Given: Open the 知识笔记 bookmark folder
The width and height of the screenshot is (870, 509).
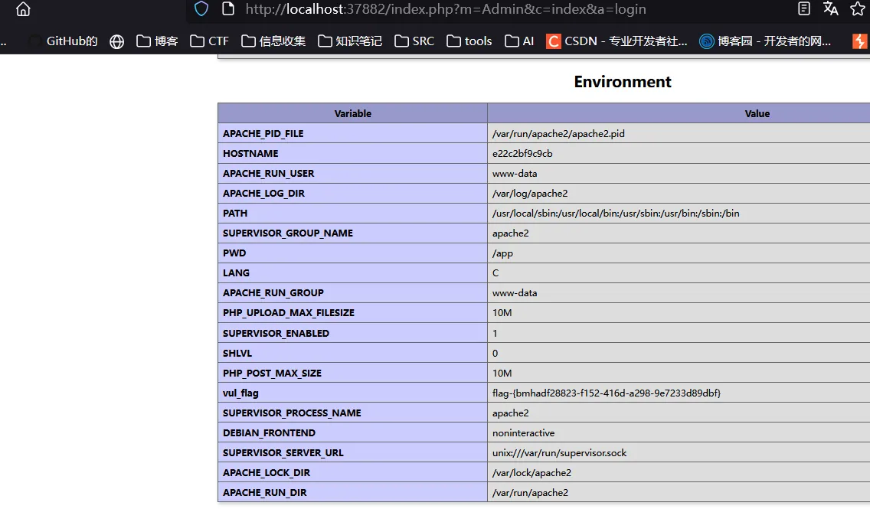Looking at the screenshot, I should (350, 41).
